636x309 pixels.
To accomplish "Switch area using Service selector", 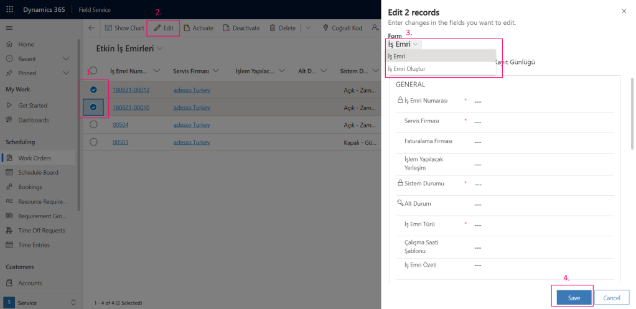I will click(40, 303).
